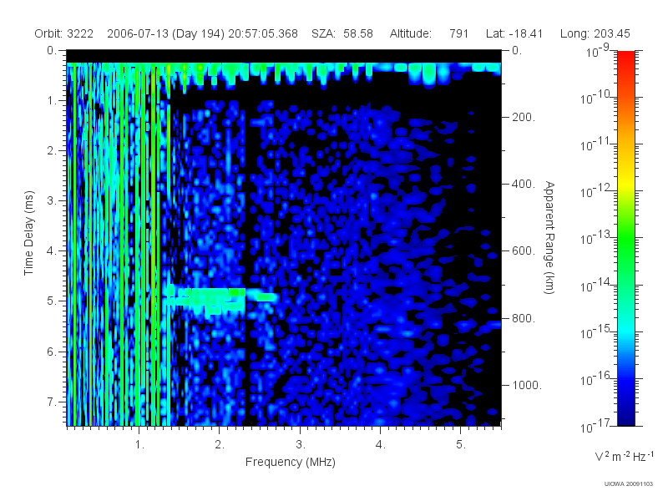The image size is (668, 501).
Task: Click the Orbit: 3222 header text
Action: point(64,33)
